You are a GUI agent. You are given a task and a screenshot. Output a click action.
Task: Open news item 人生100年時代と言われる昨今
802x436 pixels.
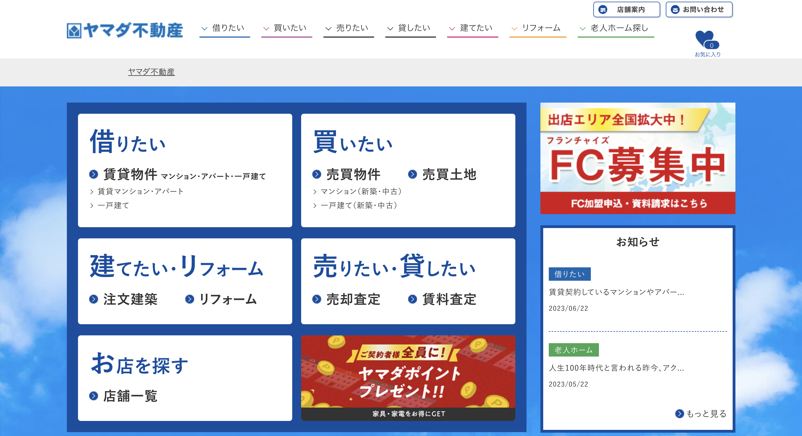(616, 368)
